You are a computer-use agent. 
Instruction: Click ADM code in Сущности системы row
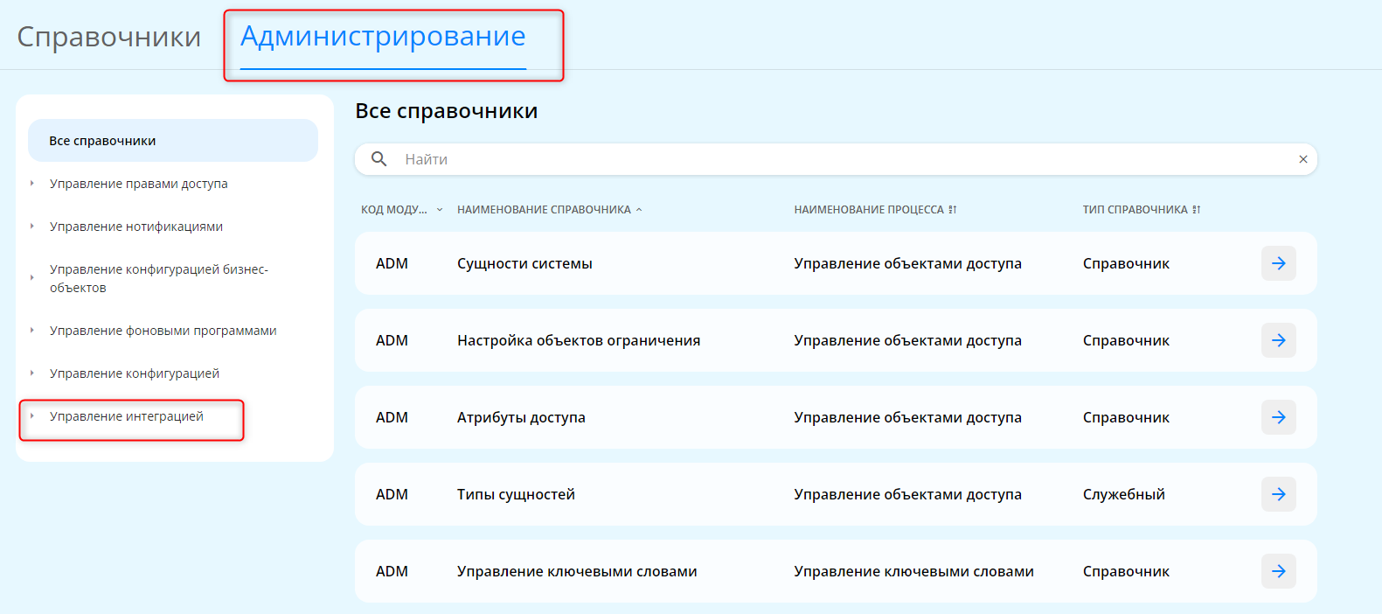(x=392, y=263)
